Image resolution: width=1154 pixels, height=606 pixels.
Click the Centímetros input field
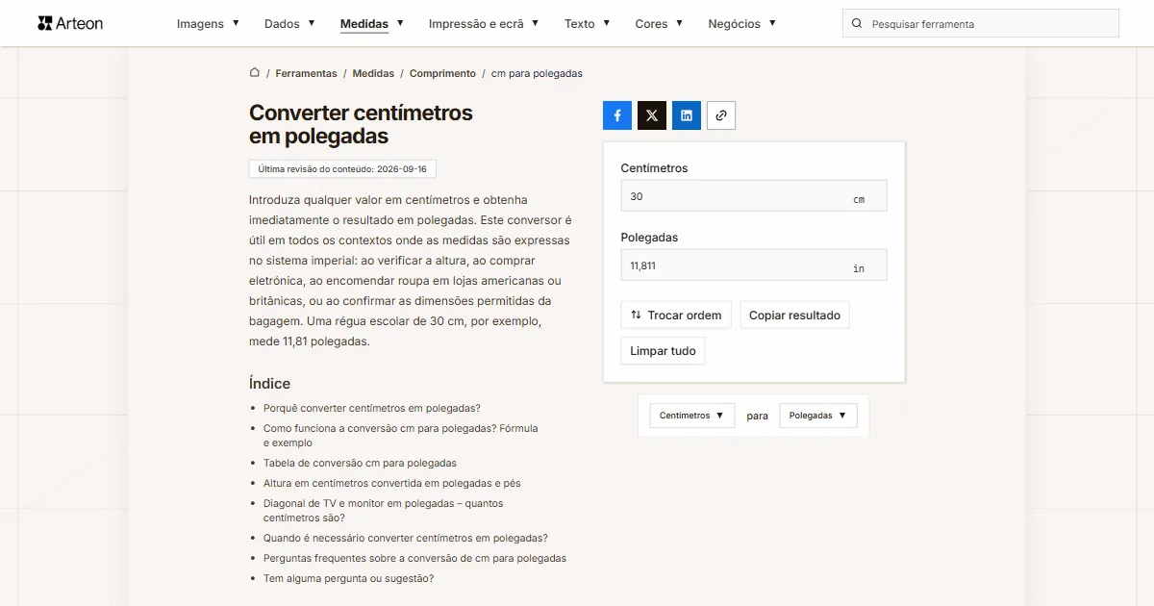(x=754, y=196)
